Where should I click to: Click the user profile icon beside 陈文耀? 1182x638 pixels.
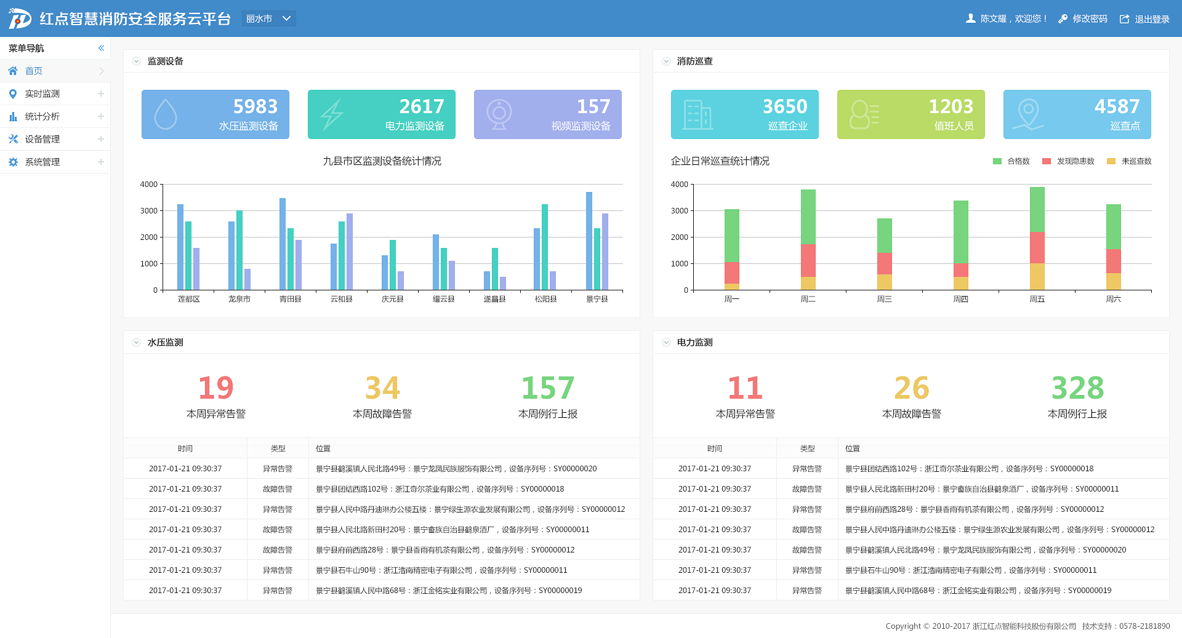point(971,18)
